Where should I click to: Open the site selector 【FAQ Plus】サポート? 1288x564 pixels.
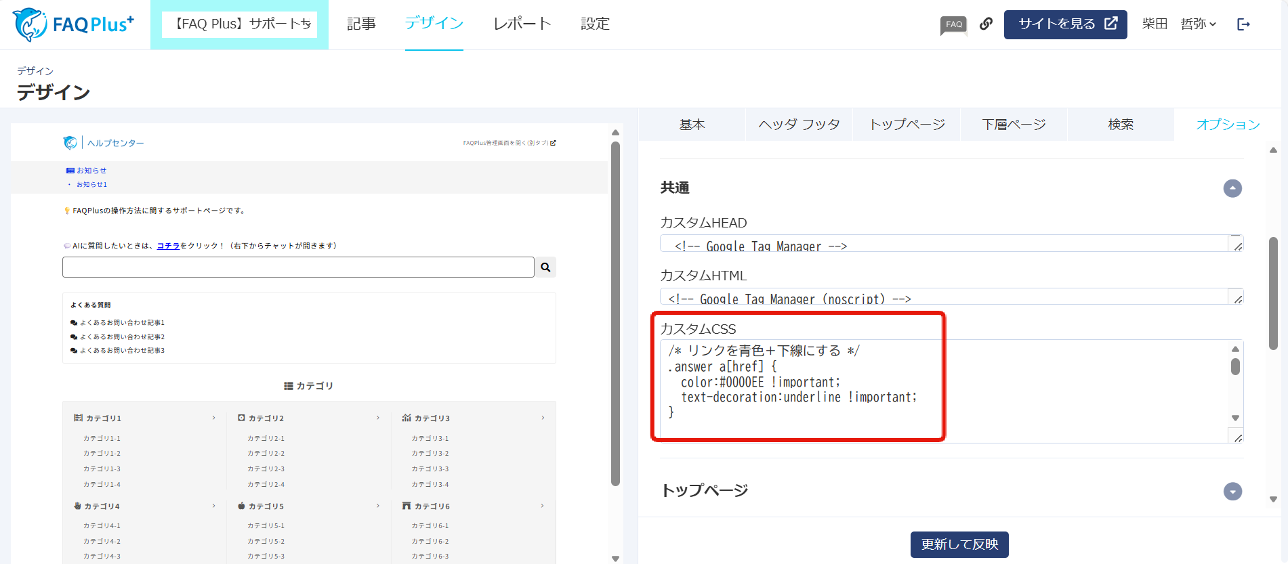pyautogui.click(x=240, y=24)
